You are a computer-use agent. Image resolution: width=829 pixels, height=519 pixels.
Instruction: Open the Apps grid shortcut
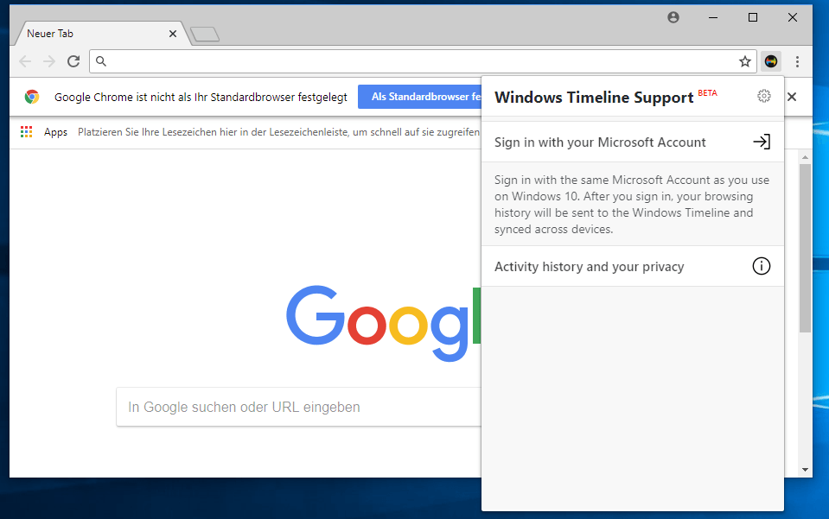(x=27, y=132)
